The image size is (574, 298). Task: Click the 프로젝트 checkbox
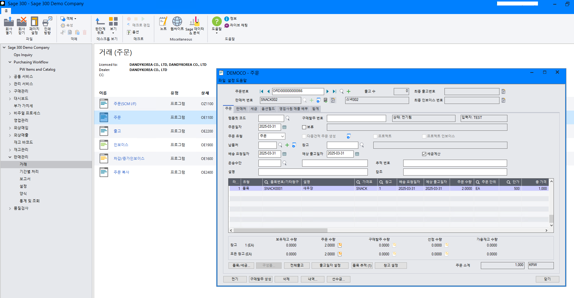[x=375, y=136]
